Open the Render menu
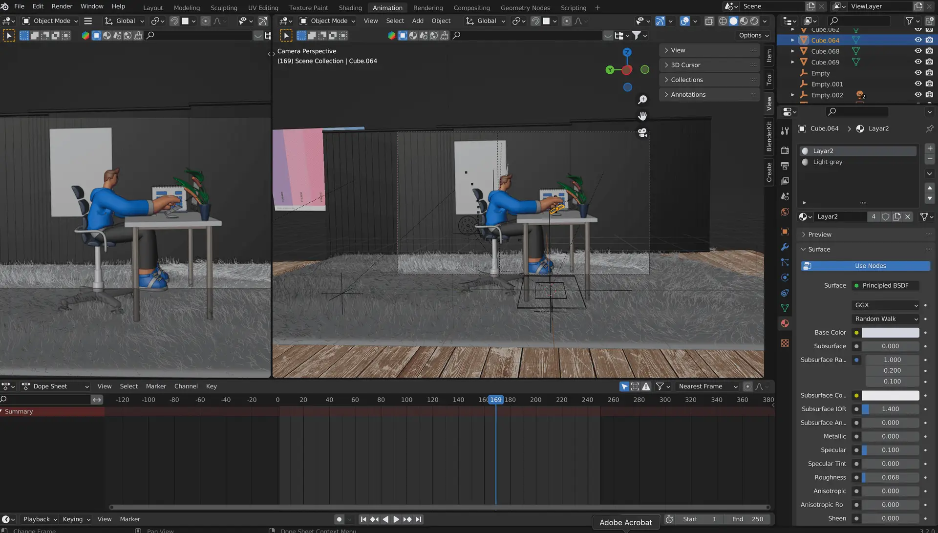 [x=62, y=6]
